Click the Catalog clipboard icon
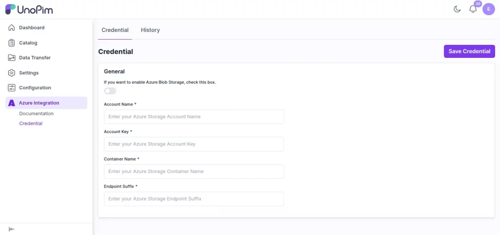The height and width of the screenshot is (235, 500). point(12,43)
